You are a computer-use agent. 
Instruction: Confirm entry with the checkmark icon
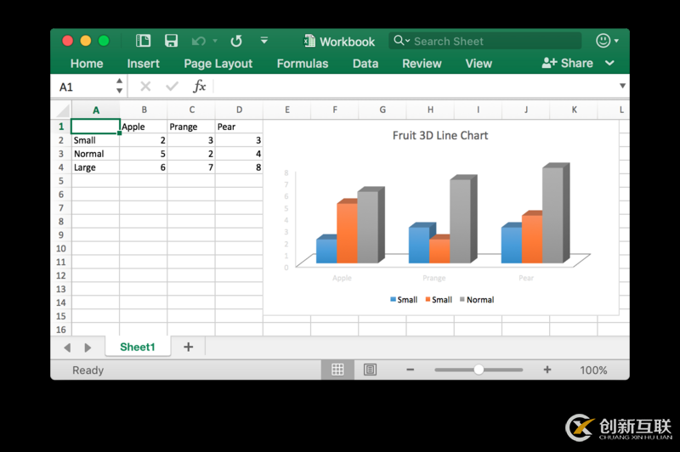pyautogui.click(x=172, y=87)
